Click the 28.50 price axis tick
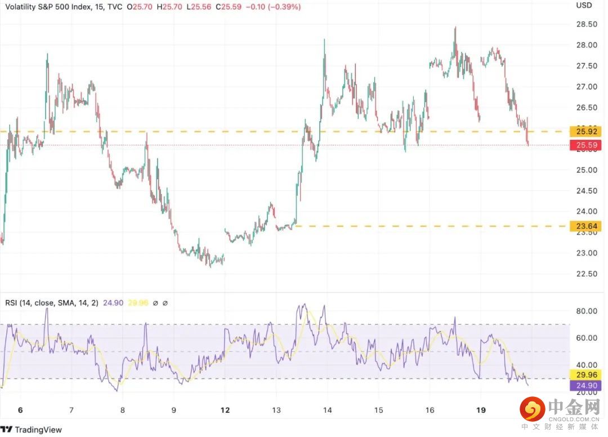The image size is (608, 437). pos(587,24)
